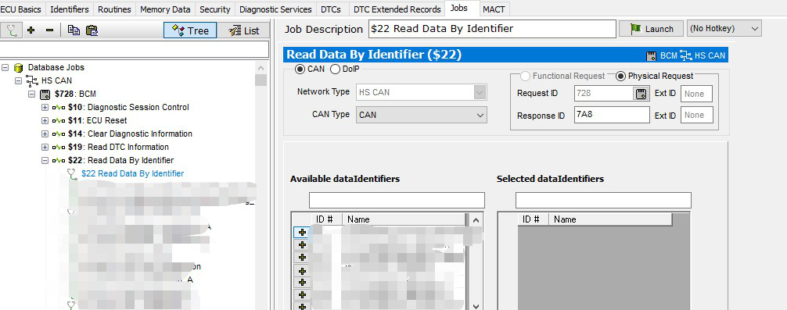The width and height of the screenshot is (787, 310).
Task: Select the DoIP radio button
Action: [335, 69]
